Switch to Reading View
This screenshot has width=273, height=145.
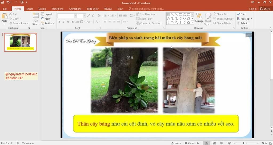click(x=222, y=143)
